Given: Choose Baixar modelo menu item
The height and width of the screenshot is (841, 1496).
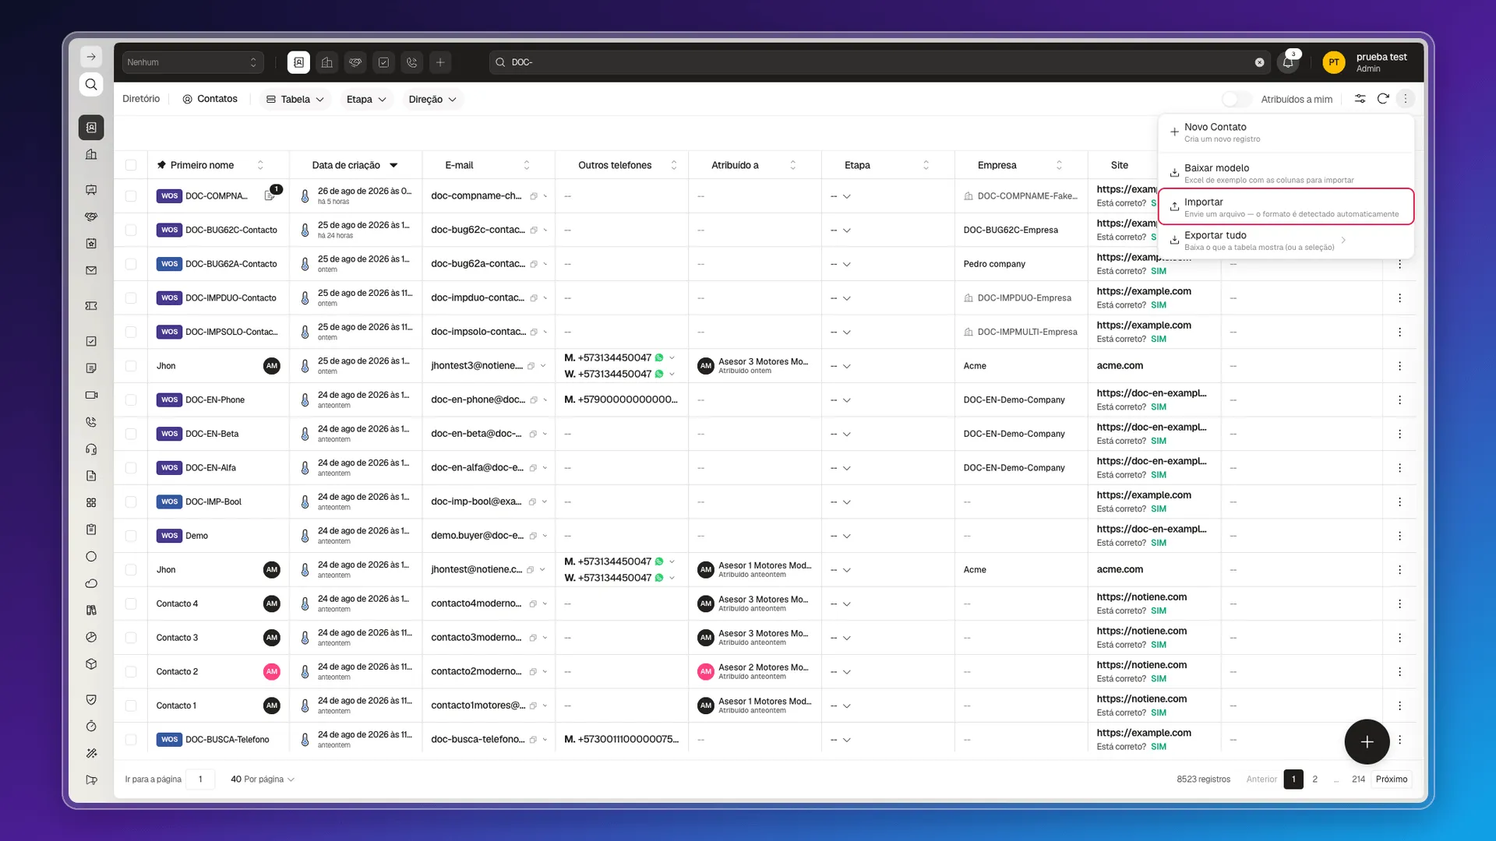Looking at the screenshot, I should coord(1286,173).
